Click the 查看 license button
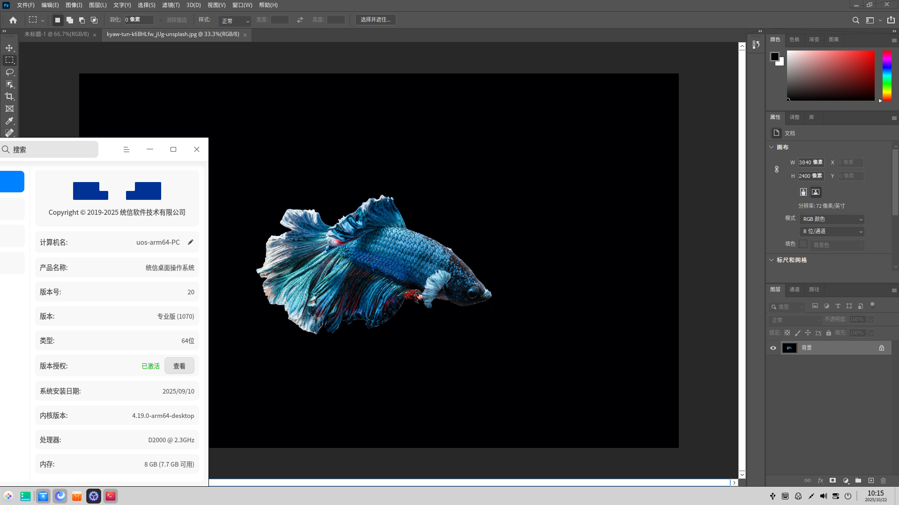This screenshot has width=899, height=505. point(179,366)
